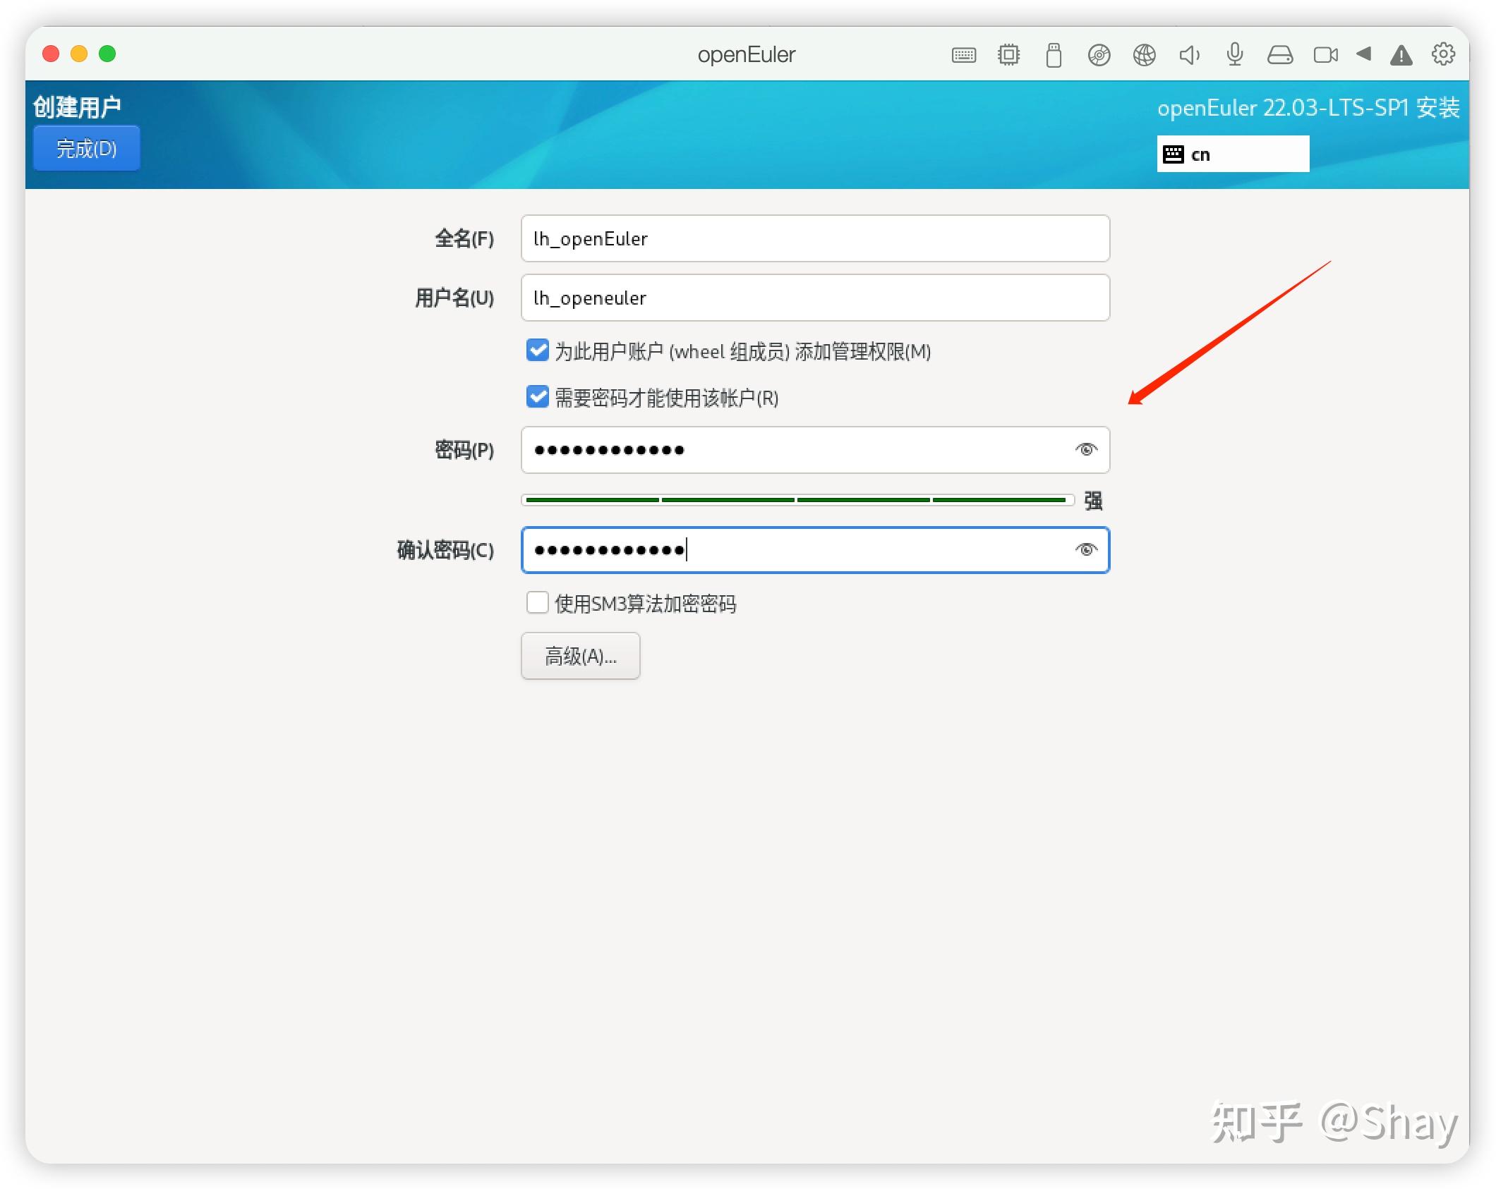Open the virtual keyboard icon in title bar

(x=963, y=54)
